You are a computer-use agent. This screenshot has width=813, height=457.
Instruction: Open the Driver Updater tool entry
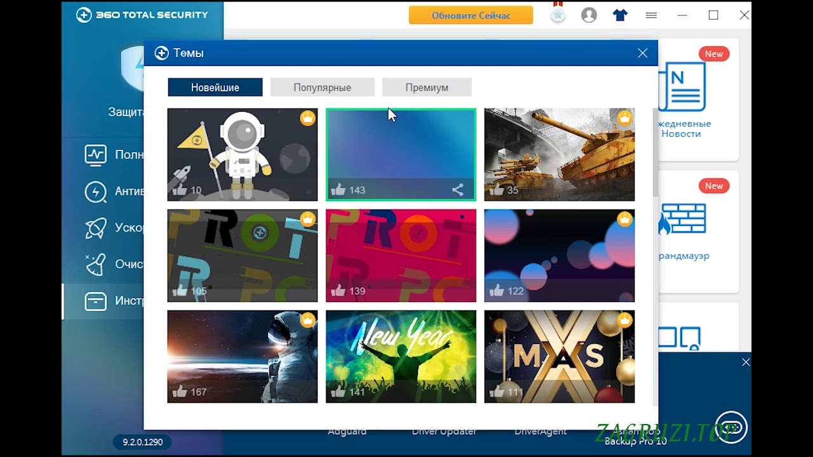coord(444,432)
